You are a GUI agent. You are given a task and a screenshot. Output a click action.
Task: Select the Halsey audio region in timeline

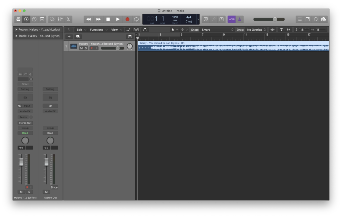(x=233, y=46)
